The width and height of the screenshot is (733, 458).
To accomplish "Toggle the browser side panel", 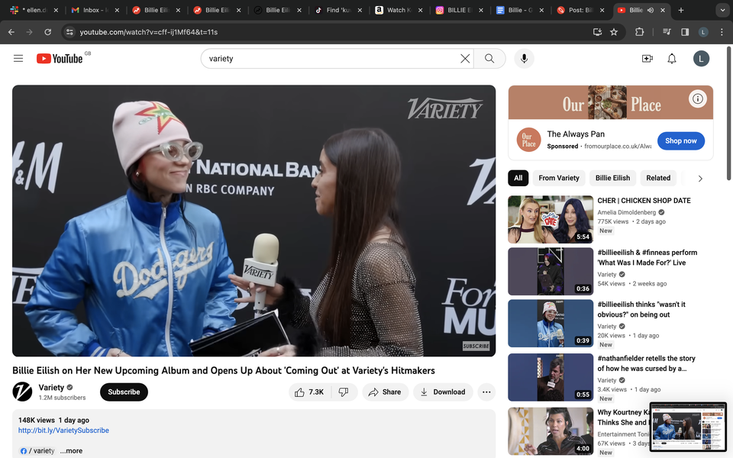I will [x=685, y=32].
